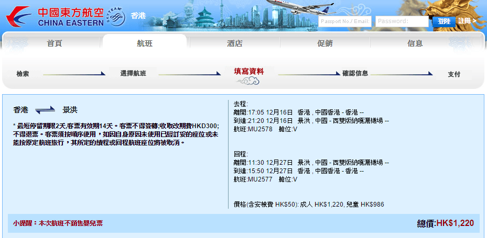Focus the Passport No / Email field
The width and height of the screenshot is (487, 238).
pyautogui.click(x=345, y=21)
